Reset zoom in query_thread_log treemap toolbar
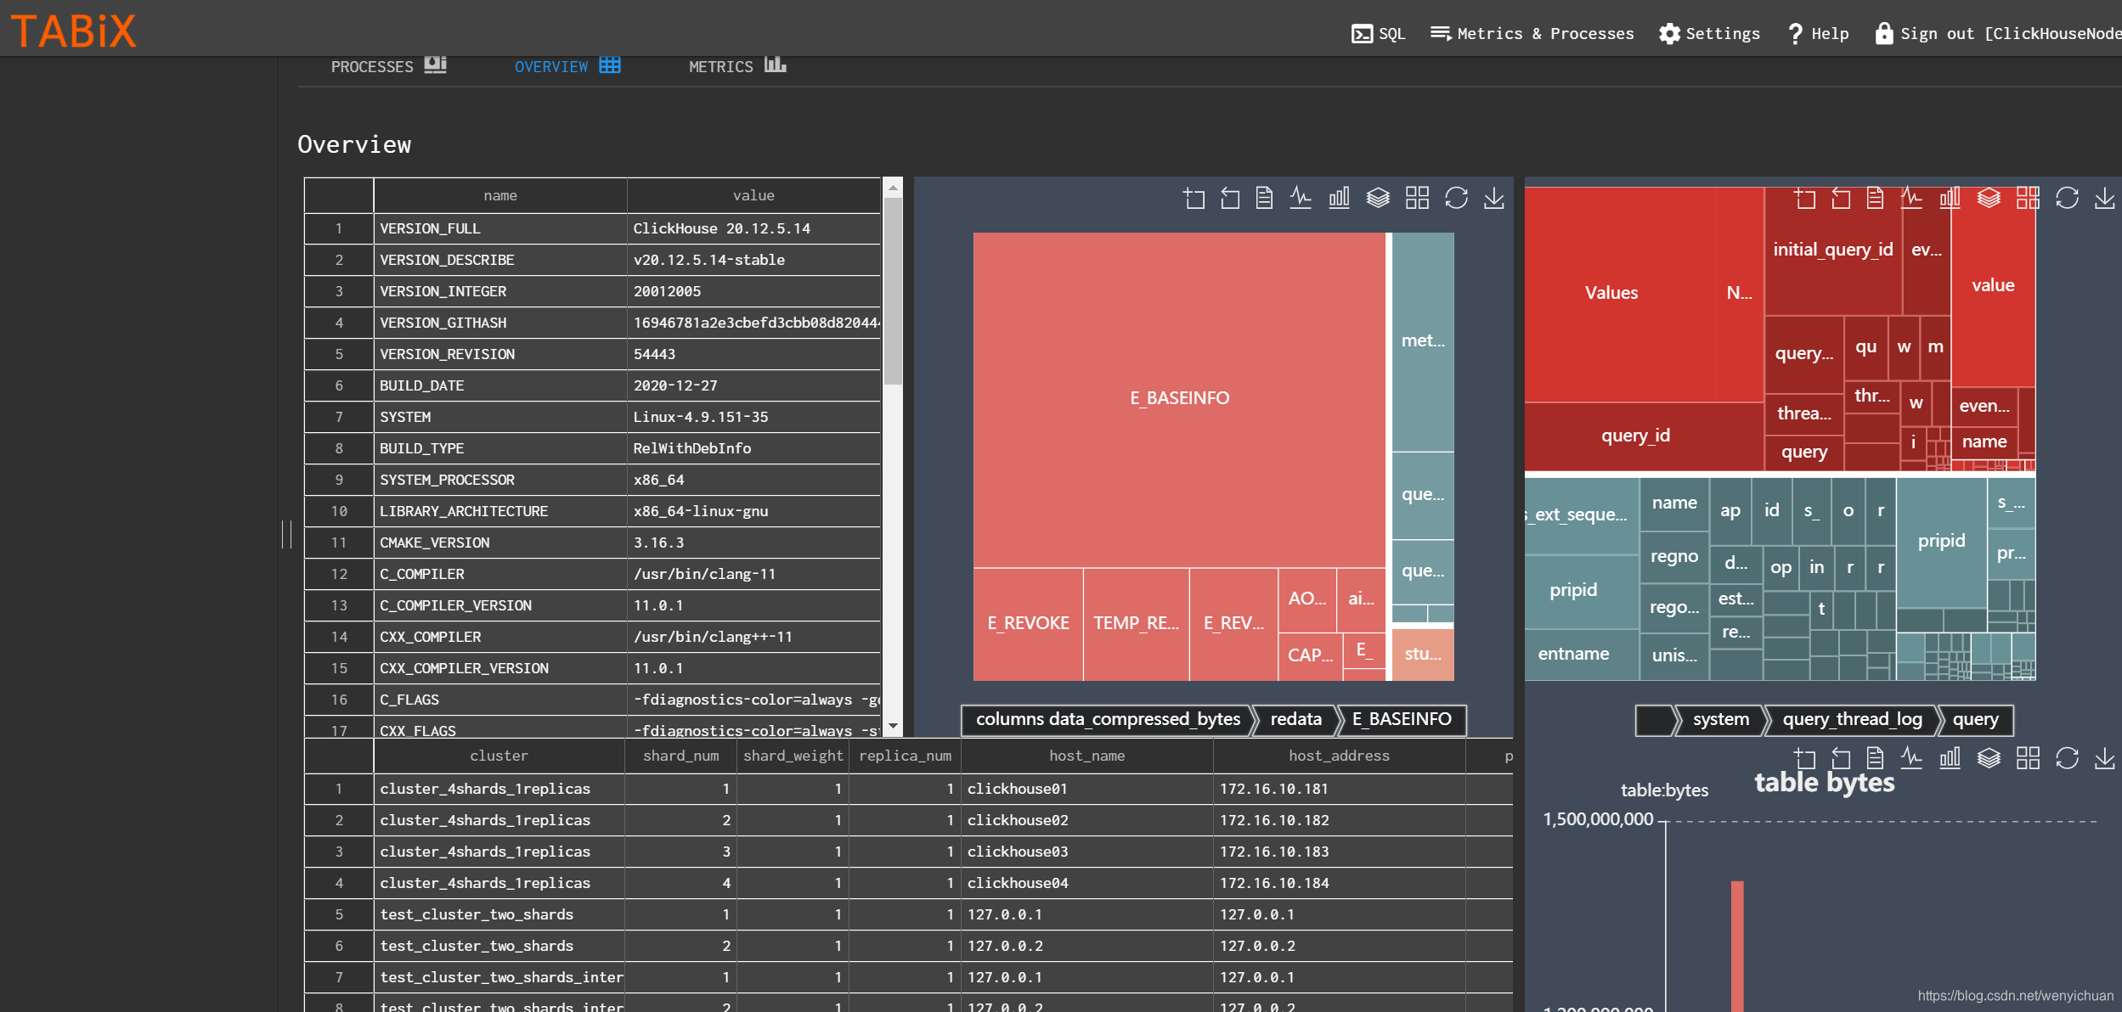Viewport: 2122px width, 1012px height. (x=1841, y=198)
